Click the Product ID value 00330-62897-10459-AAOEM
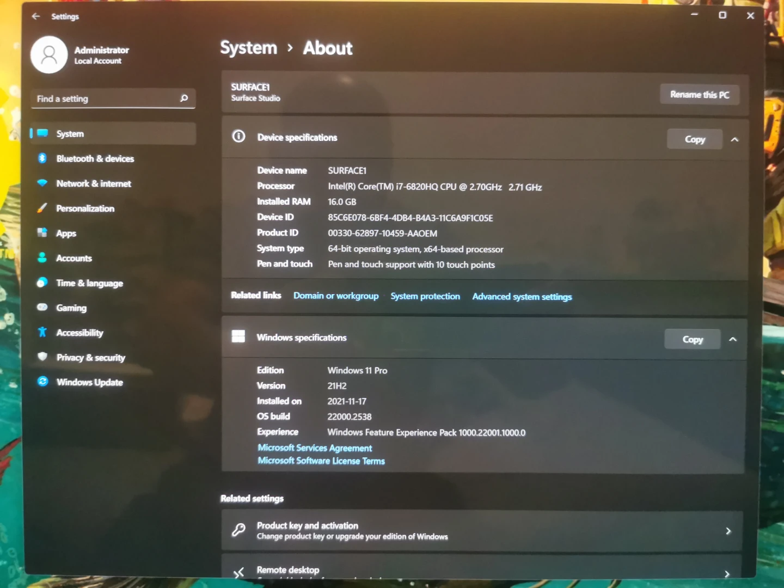The width and height of the screenshot is (784, 588). (x=383, y=233)
